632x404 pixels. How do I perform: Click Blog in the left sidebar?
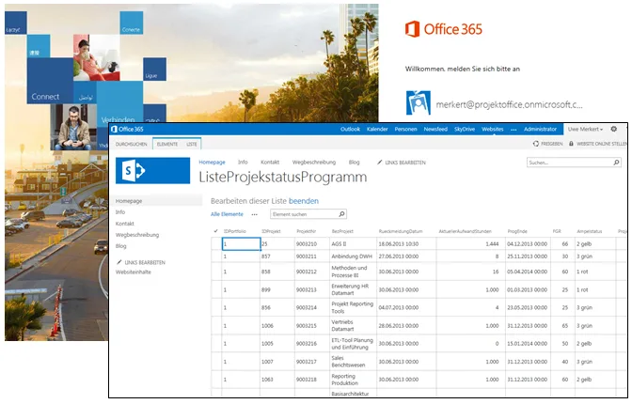121,246
